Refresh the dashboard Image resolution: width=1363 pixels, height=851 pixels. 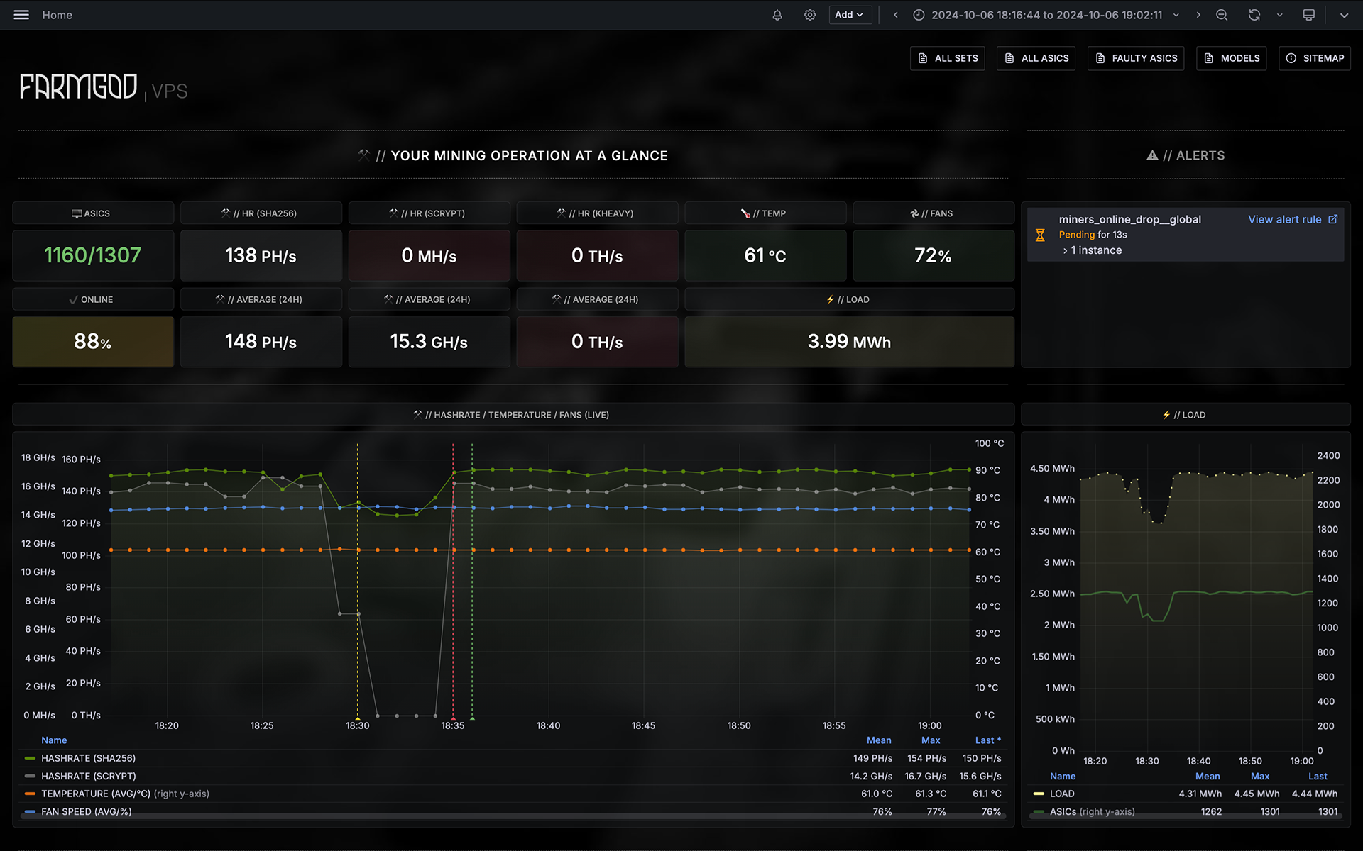point(1254,15)
